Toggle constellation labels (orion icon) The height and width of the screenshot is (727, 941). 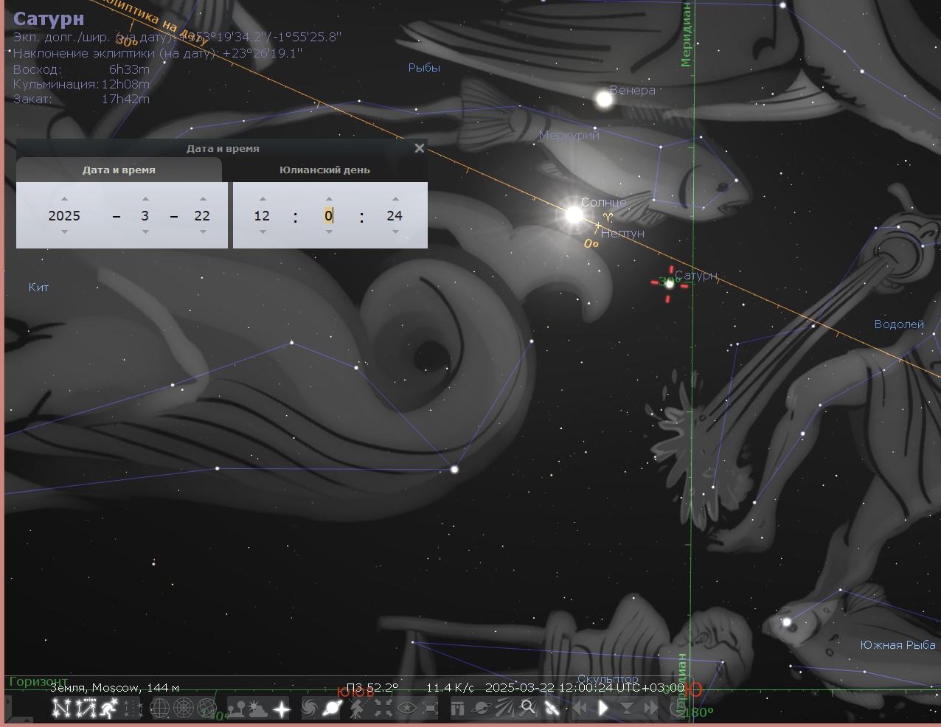click(x=86, y=709)
